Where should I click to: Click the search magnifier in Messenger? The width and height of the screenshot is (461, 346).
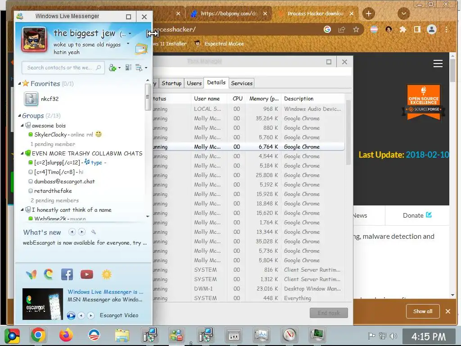click(99, 68)
